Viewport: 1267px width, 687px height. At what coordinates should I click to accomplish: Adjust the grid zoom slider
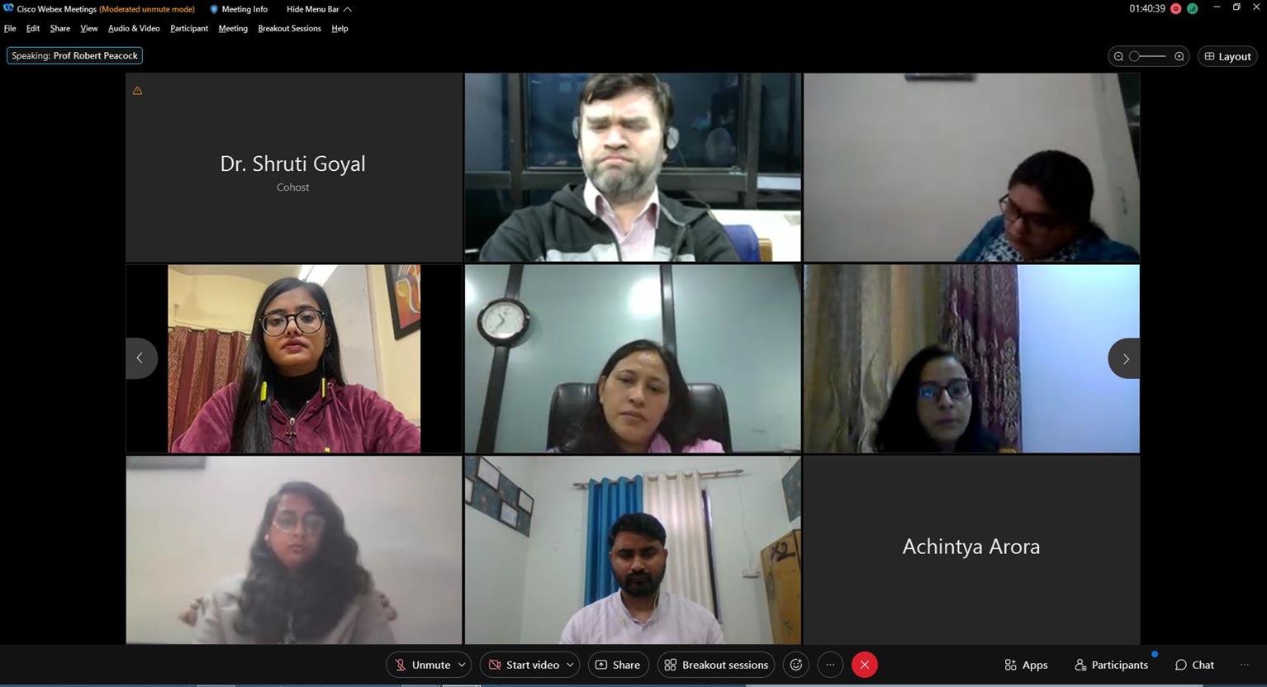1149,56
